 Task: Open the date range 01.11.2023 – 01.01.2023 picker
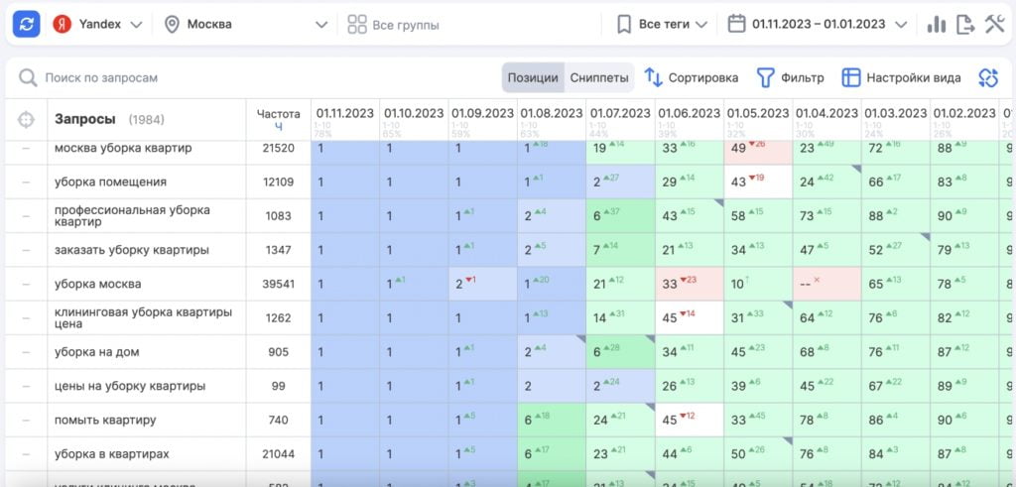818,24
